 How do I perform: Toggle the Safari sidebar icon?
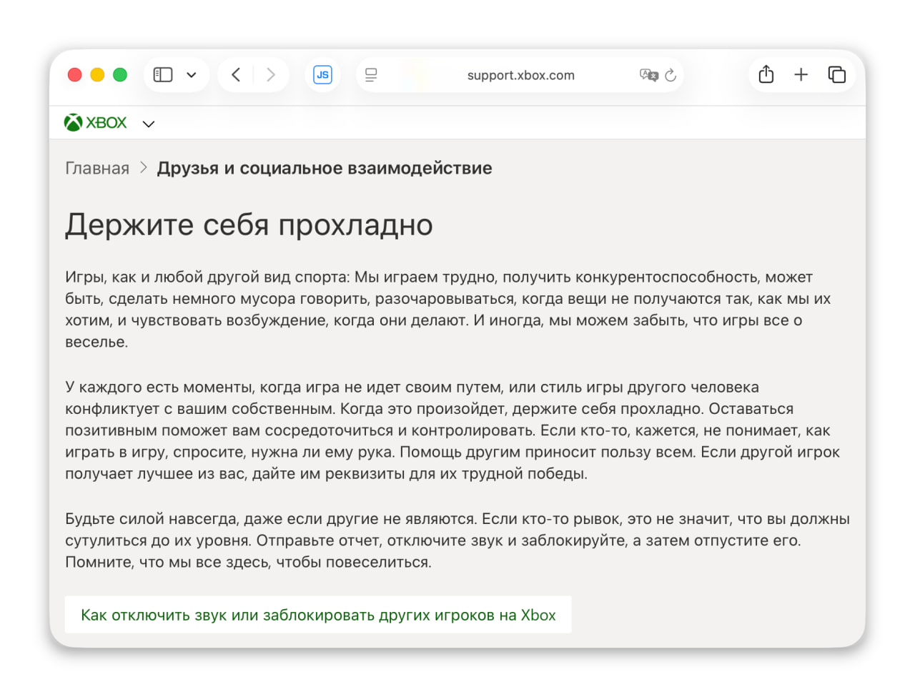[x=163, y=74]
